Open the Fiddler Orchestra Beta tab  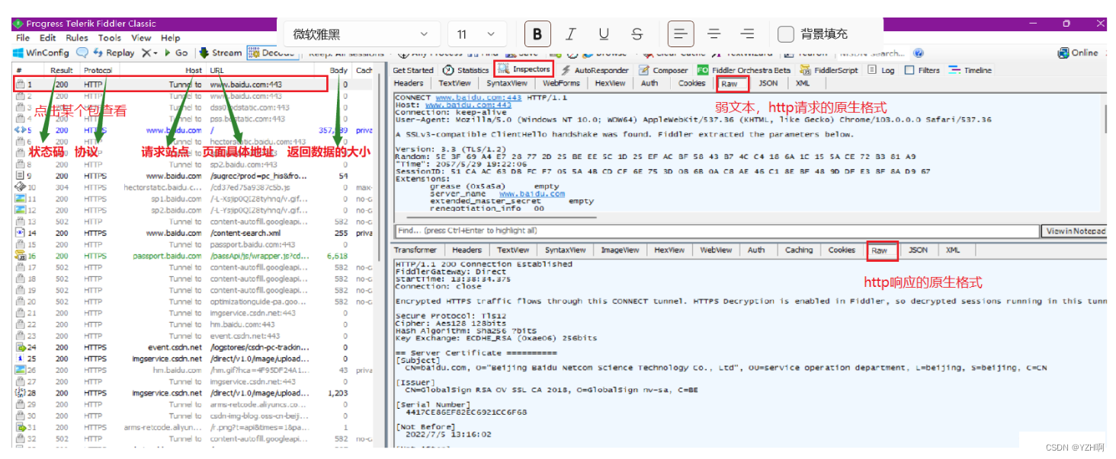[x=744, y=70]
